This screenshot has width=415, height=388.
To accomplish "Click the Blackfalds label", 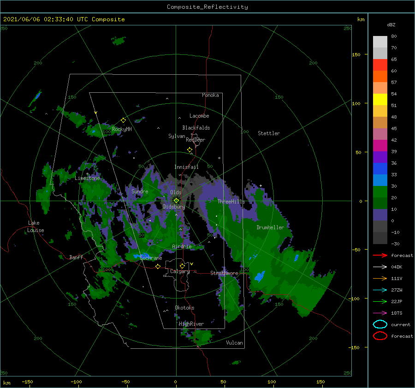I will (196, 128).
